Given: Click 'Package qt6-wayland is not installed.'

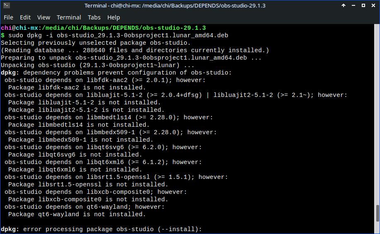Looking at the screenshot, I should 77,215.
